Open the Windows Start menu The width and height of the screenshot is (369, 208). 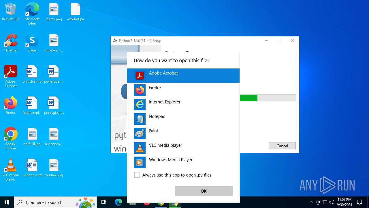[x=7, y=202]
